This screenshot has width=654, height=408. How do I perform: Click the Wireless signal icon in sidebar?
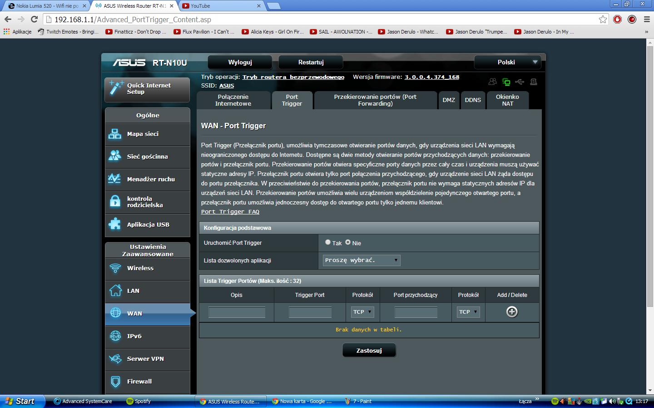coord(115,268)
